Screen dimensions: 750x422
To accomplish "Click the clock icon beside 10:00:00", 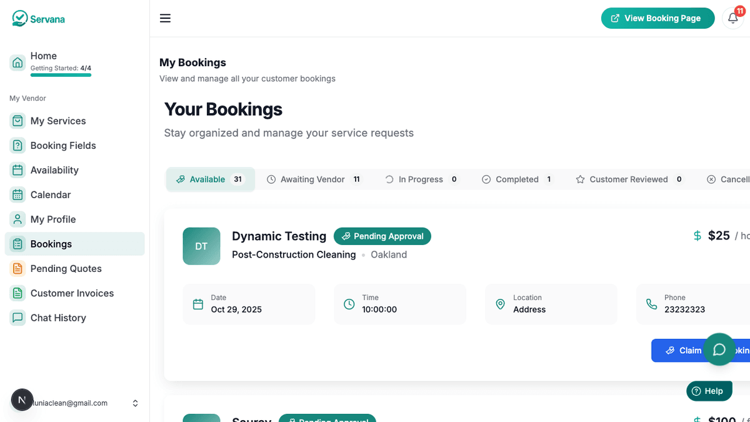I will [349, 304].
